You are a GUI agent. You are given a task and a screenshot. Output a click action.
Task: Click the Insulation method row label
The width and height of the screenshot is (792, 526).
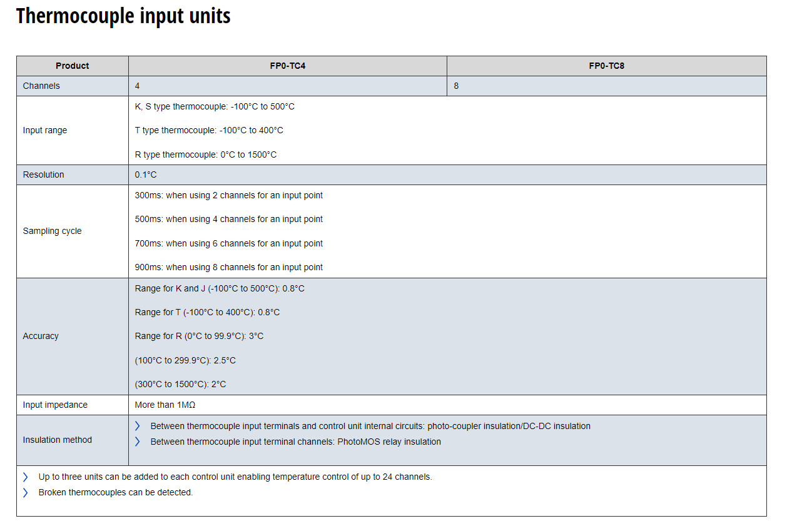57,440
